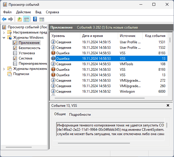Sort by Дата и время column header
174x157 pixels.
click(99, 36)
